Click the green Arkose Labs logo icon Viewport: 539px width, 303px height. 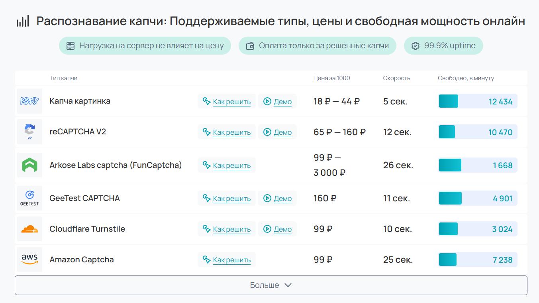pyautogui.click(x=29, y=165)
